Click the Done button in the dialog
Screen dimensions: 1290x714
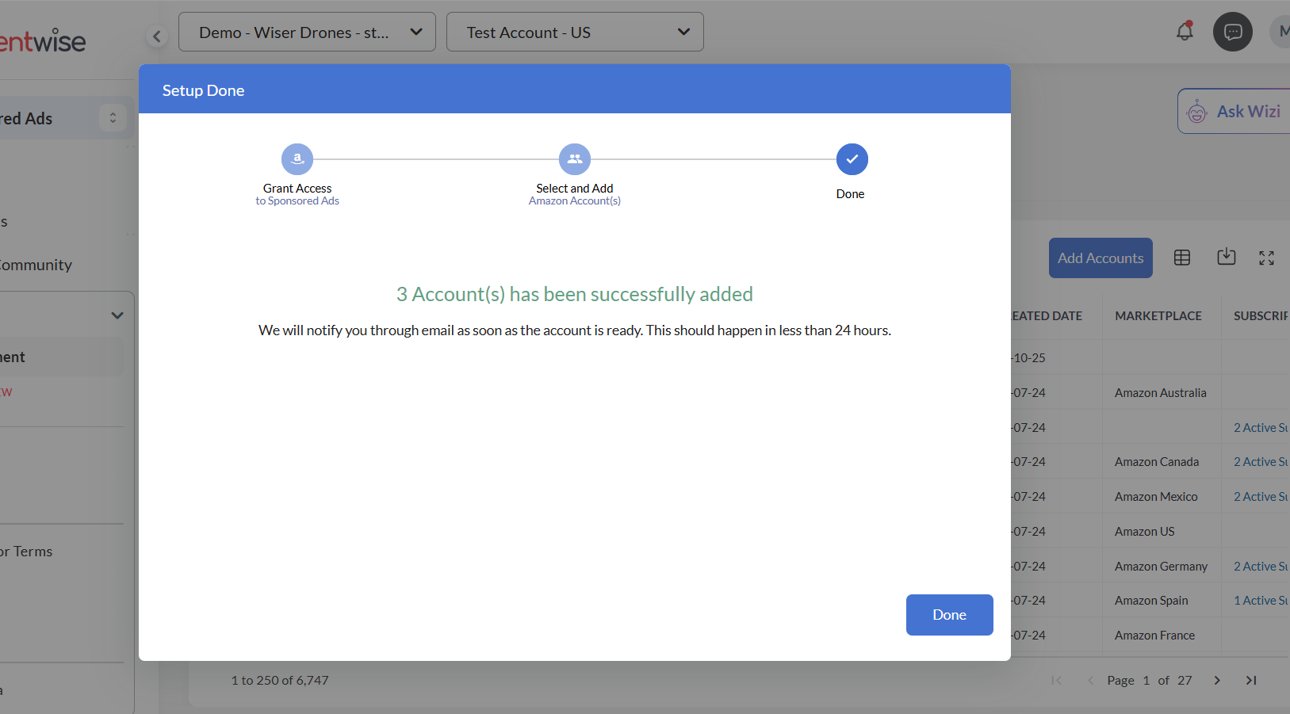coord(949,615)
